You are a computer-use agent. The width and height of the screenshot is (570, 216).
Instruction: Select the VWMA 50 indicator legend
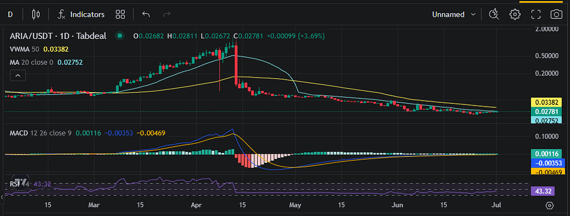[39, 49]
